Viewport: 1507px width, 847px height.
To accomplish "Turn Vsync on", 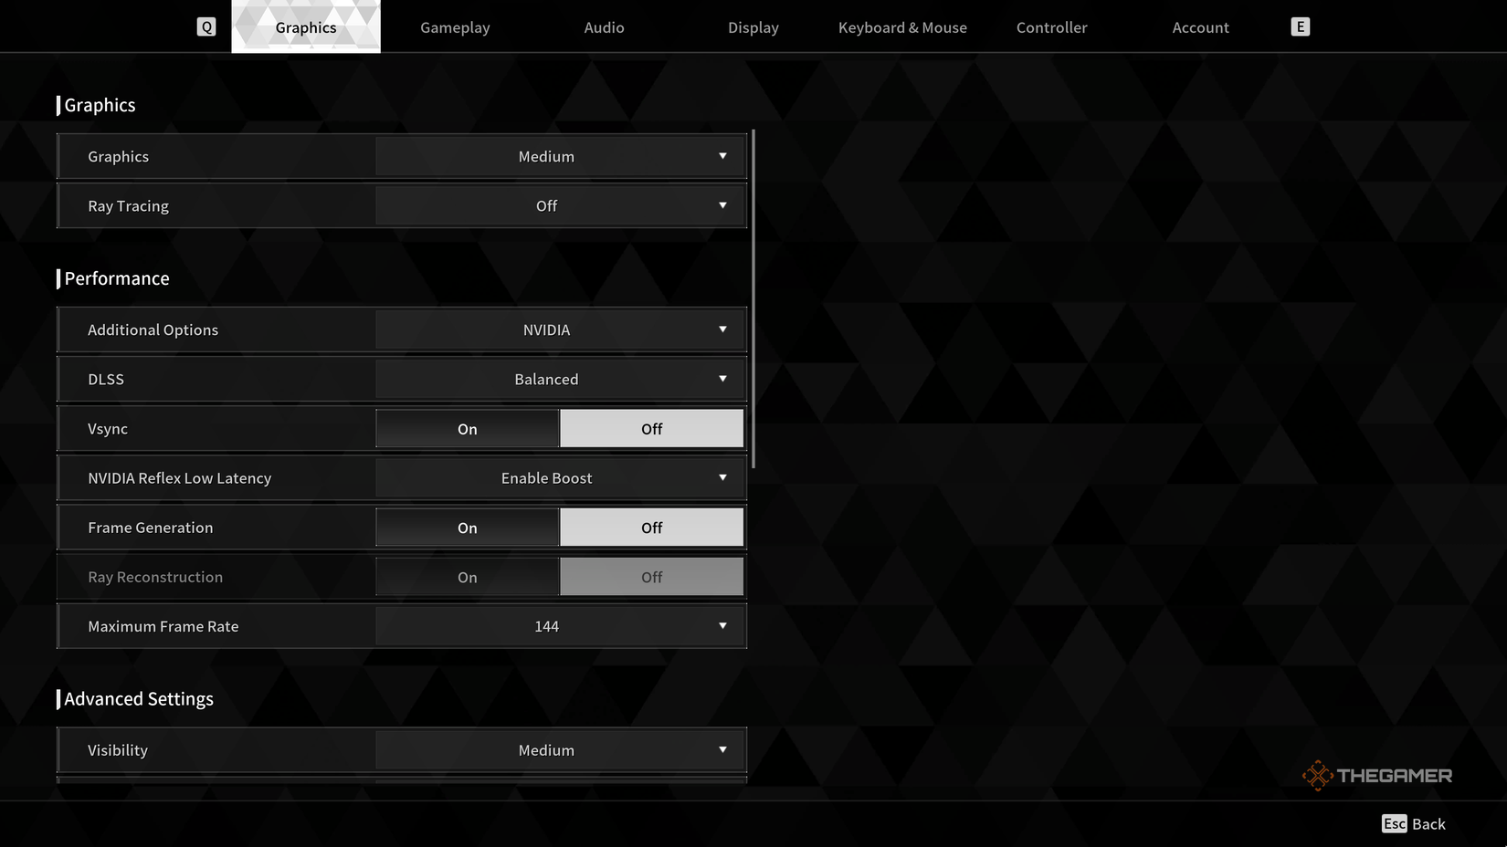I will [x=467, y=428].
